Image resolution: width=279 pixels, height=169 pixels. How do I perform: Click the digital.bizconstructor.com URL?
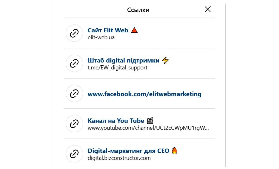click(x=119, y=158)
